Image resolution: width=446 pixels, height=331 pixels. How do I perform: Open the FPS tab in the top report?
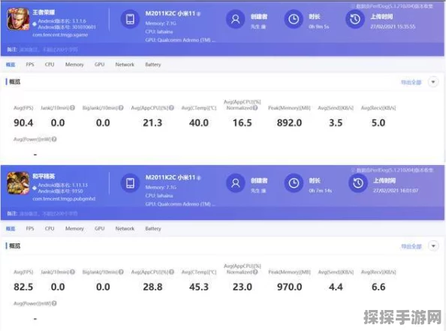point(30,65)
